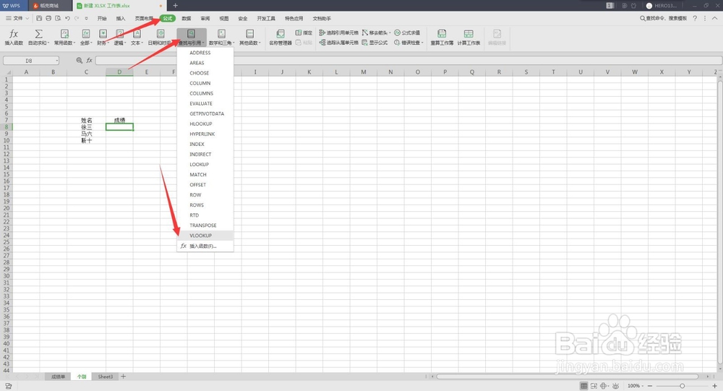Switch to the 数据 ribbon tab
723x391 pixels.
[x=187, y=19]
